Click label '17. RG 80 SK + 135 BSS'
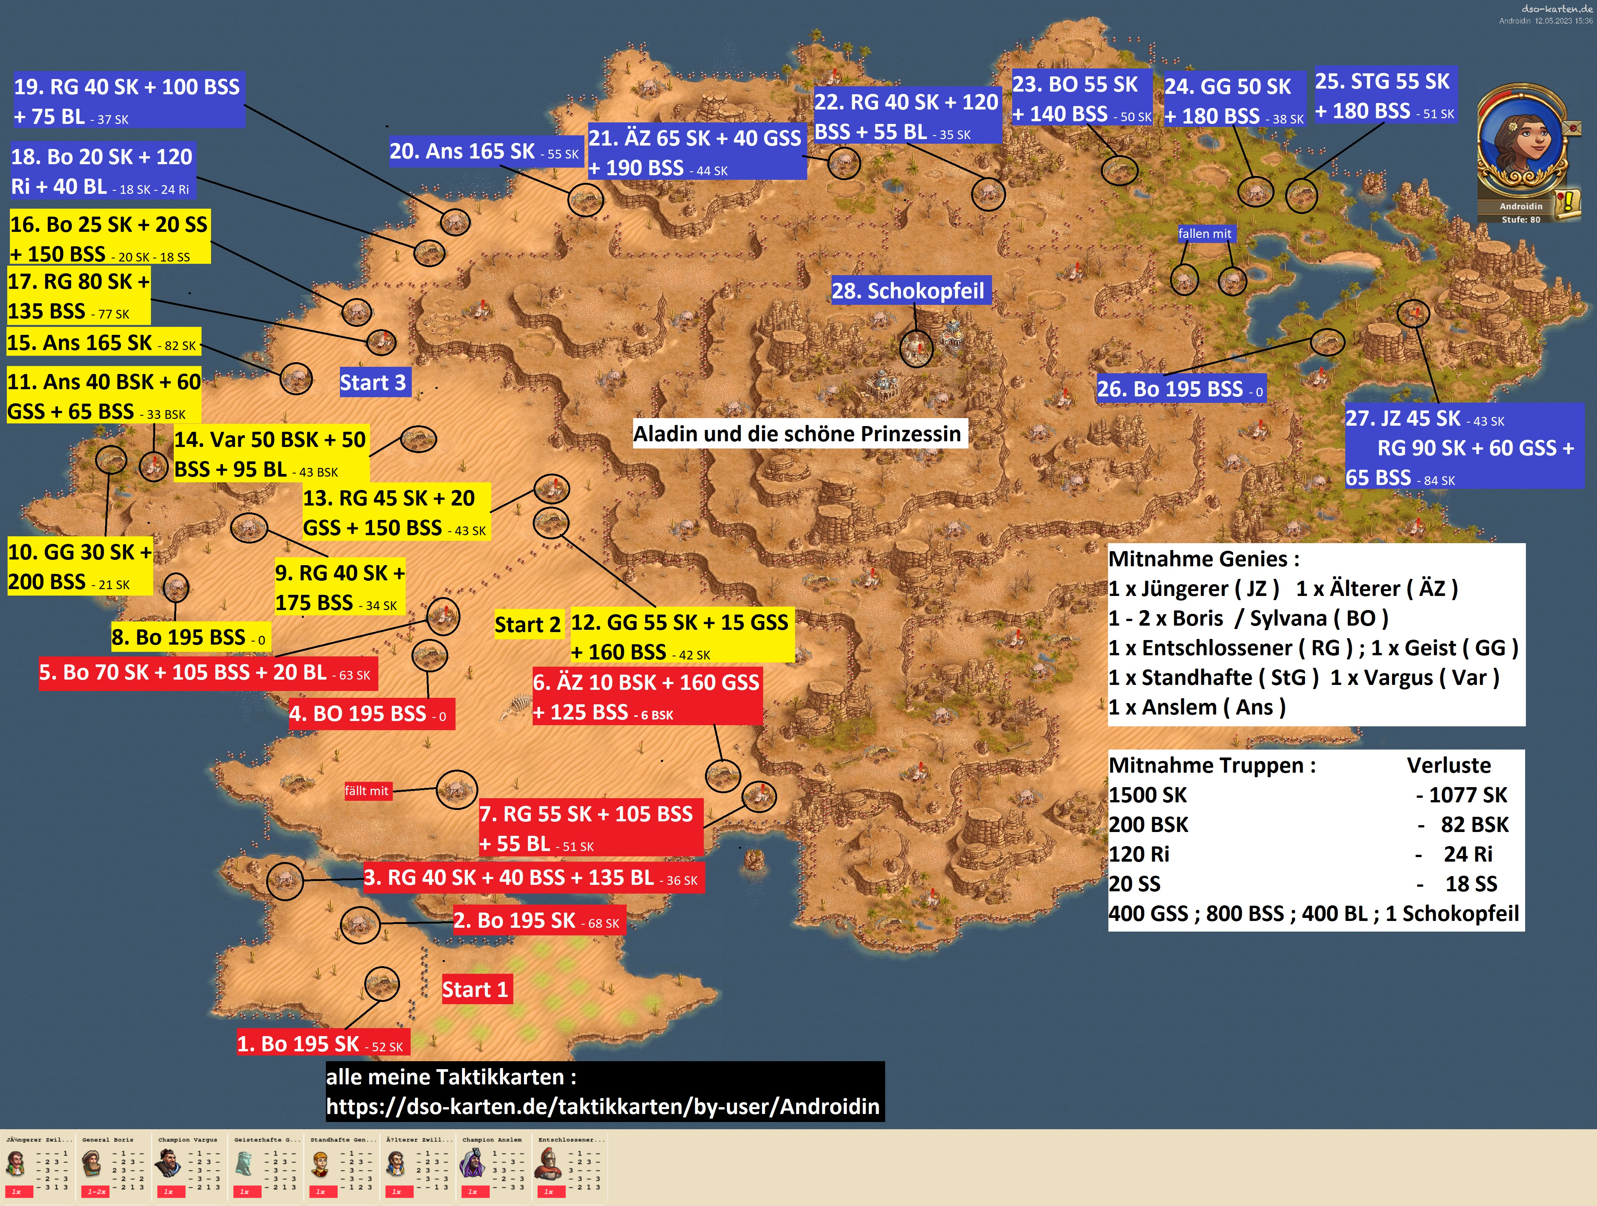This screenshot has height=1206, width=1597. (79, 296)
